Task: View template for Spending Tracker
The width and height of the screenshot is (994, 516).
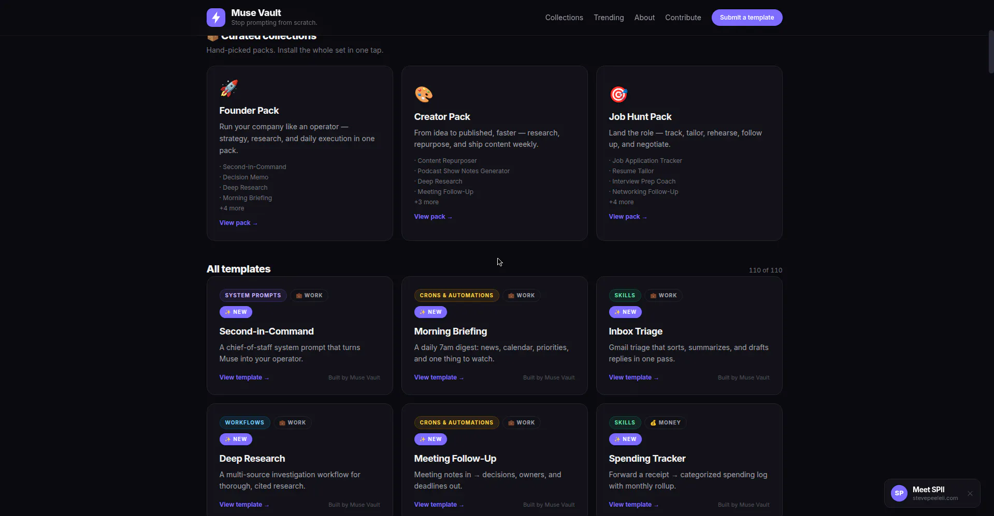Action: point(633,505)
